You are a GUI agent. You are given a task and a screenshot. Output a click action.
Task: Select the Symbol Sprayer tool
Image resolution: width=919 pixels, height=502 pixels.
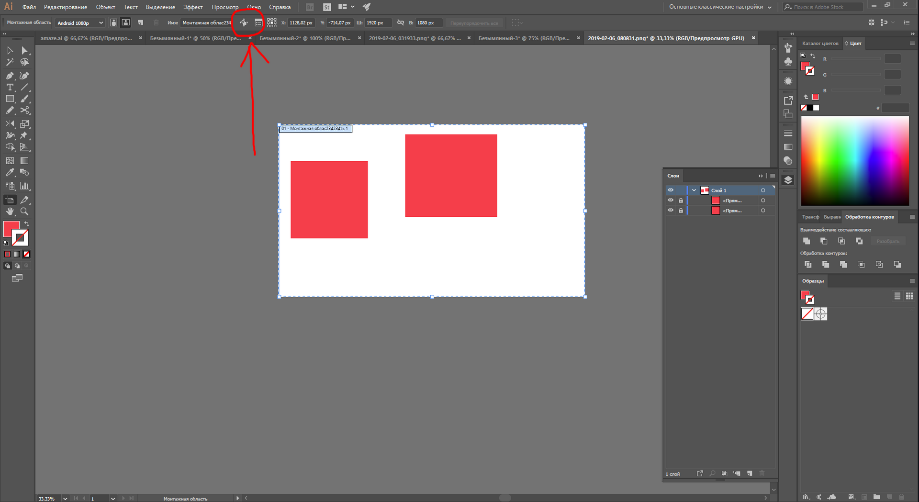(10, 186)
